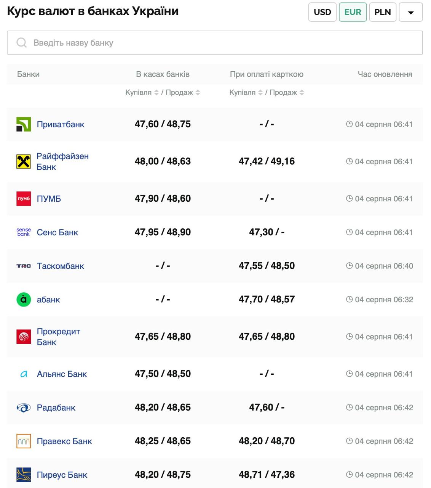Image resolution: width=431 pixels, height=488 pixels.
Task: Click the search magnifier icon
Action: pos(22,43)
